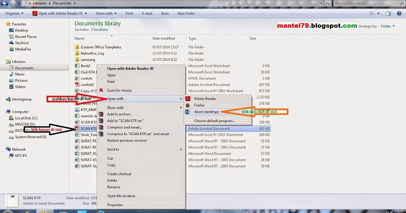Screen dimensions: 406x213
Task: Select Rename in the context menu
Action: pyautogui.click(x=114, y=187)
